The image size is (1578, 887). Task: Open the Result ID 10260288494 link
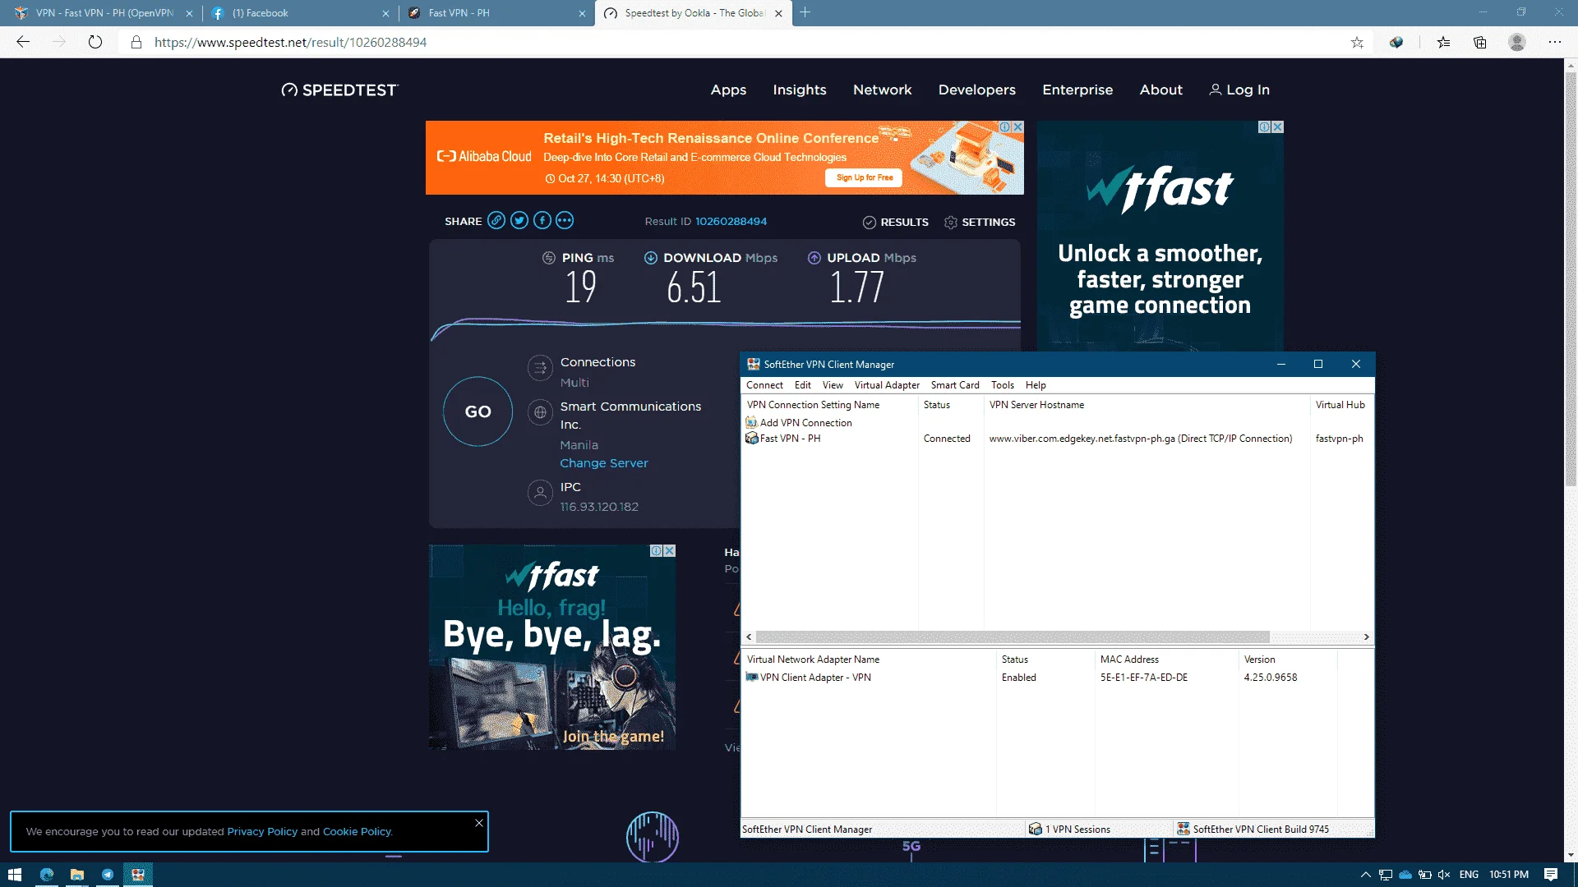pos(731,221)
